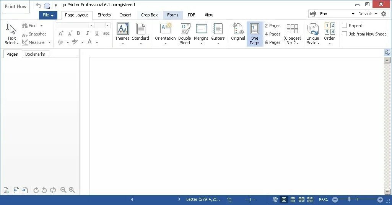The height and width of the screenshot is (205, 392).
Task: Open the font size combo box
Action: 102,25
